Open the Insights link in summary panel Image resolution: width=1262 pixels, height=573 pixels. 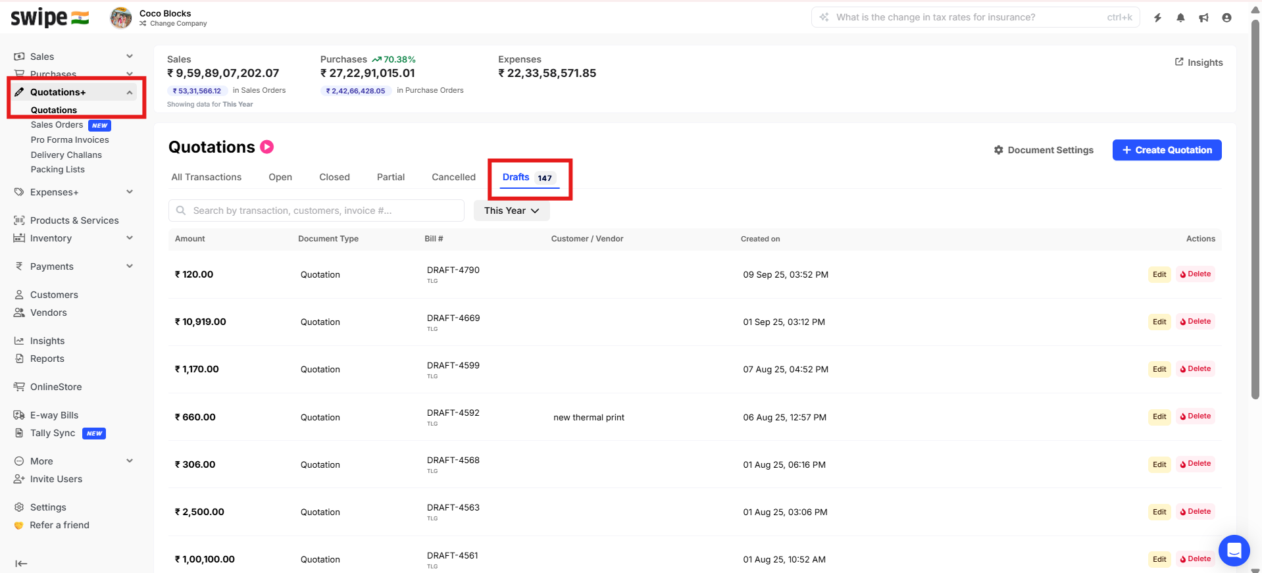coord(1199,62)
